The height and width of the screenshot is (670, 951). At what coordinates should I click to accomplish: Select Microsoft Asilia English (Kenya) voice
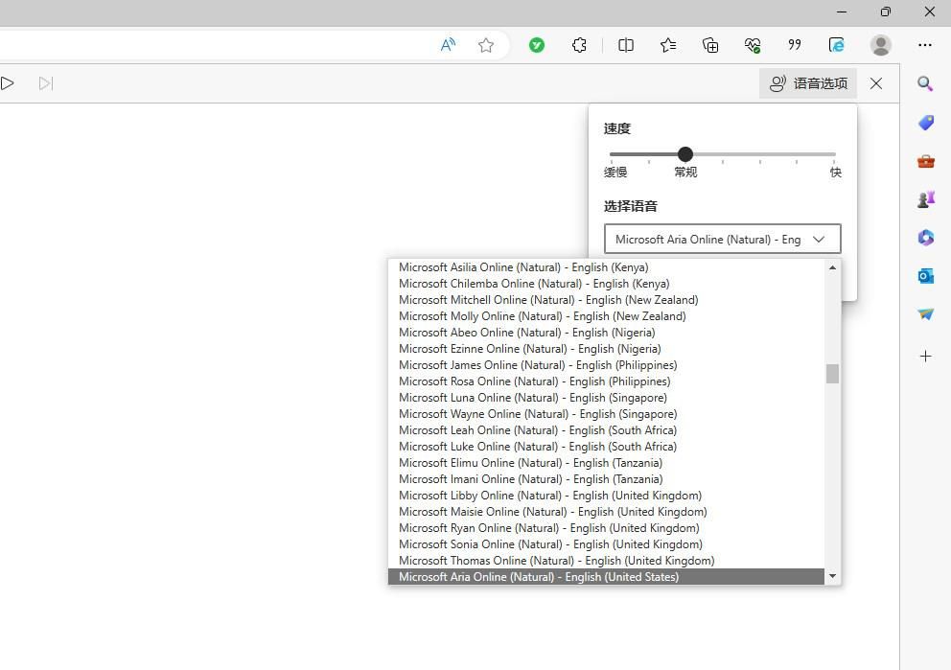(x=606, y=267)
